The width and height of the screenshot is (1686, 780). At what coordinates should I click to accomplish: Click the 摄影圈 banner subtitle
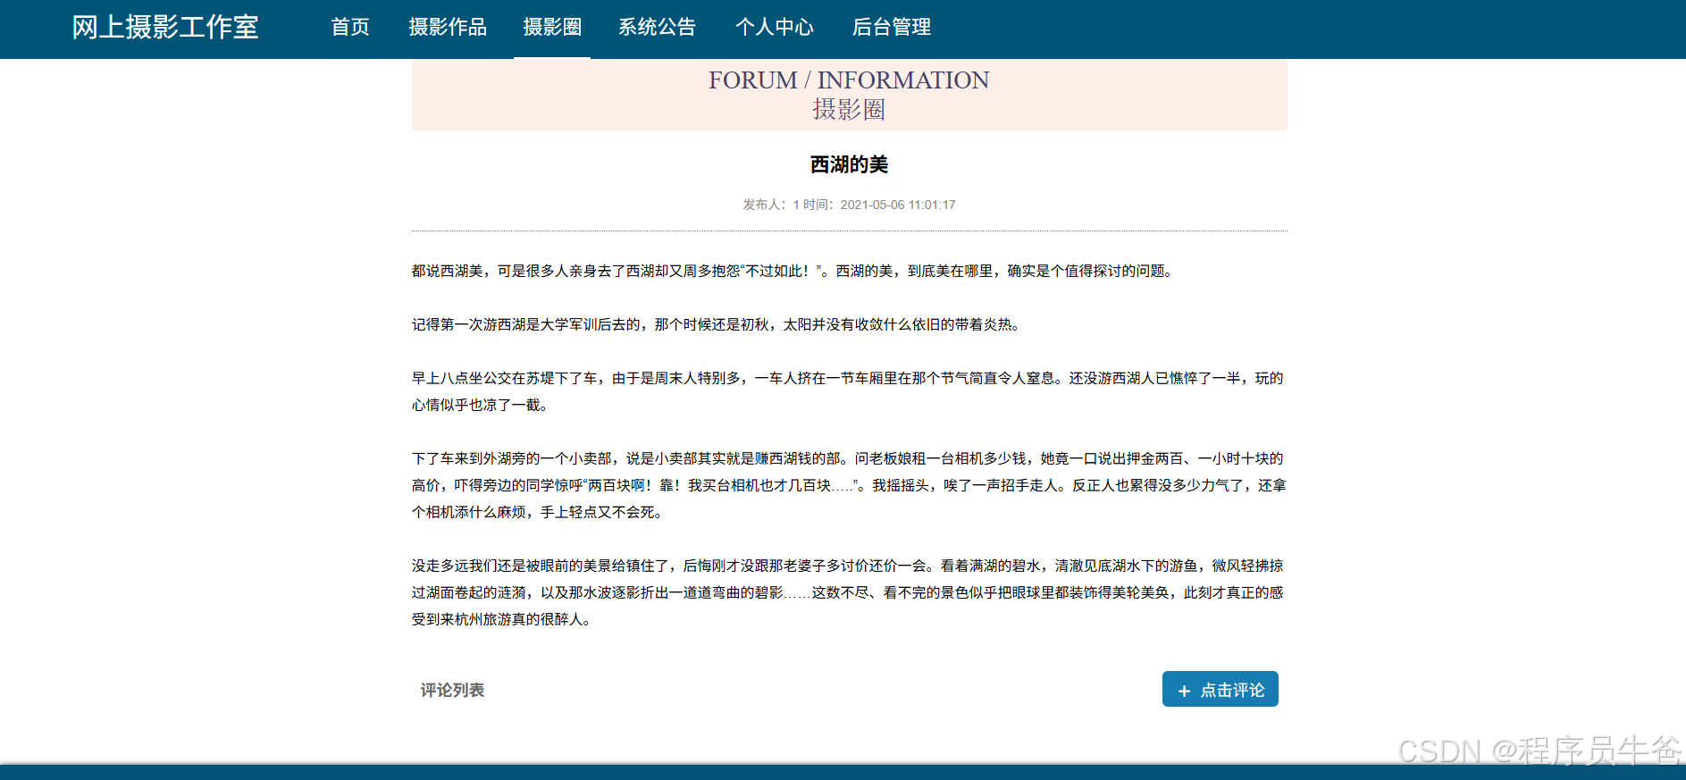pos(849,109)
